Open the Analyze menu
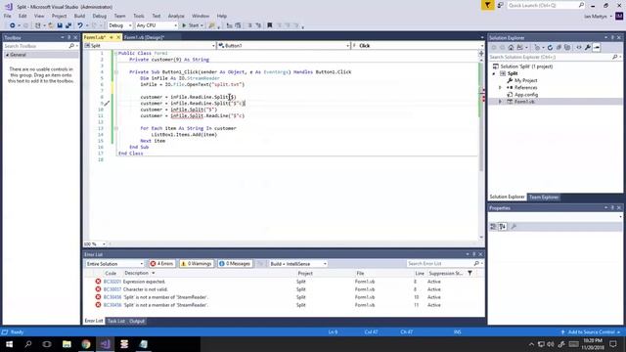This screenshot has width=626, height=352. click(176, 16)
